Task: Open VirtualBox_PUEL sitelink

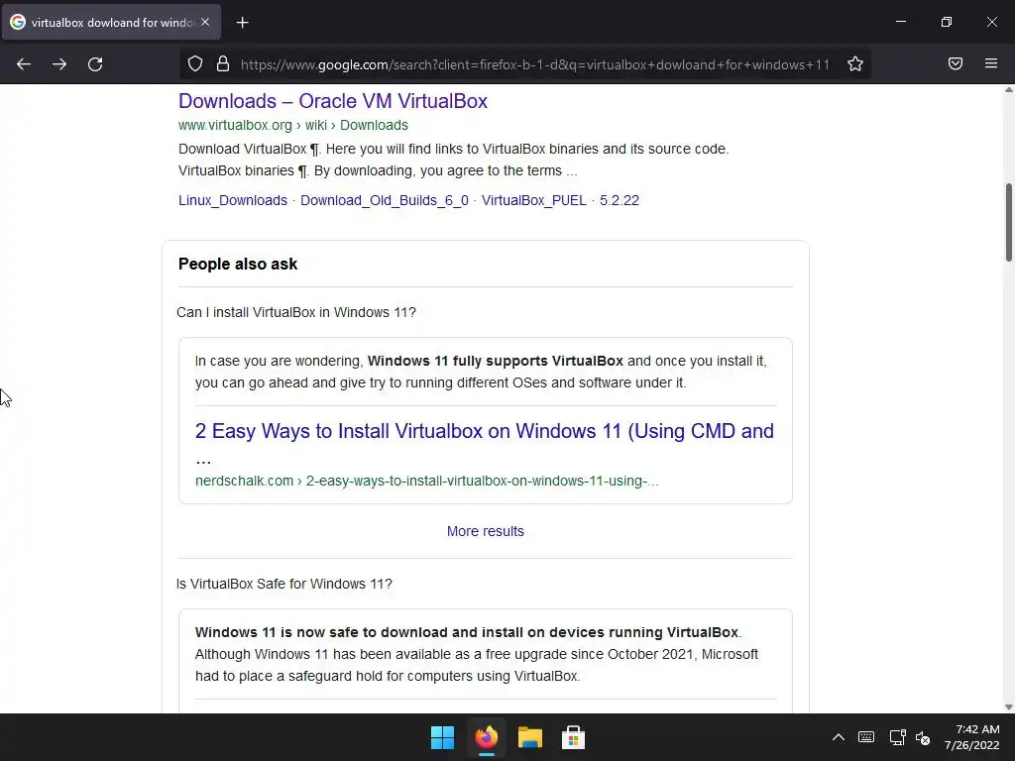Action: [x=534, y=200]
